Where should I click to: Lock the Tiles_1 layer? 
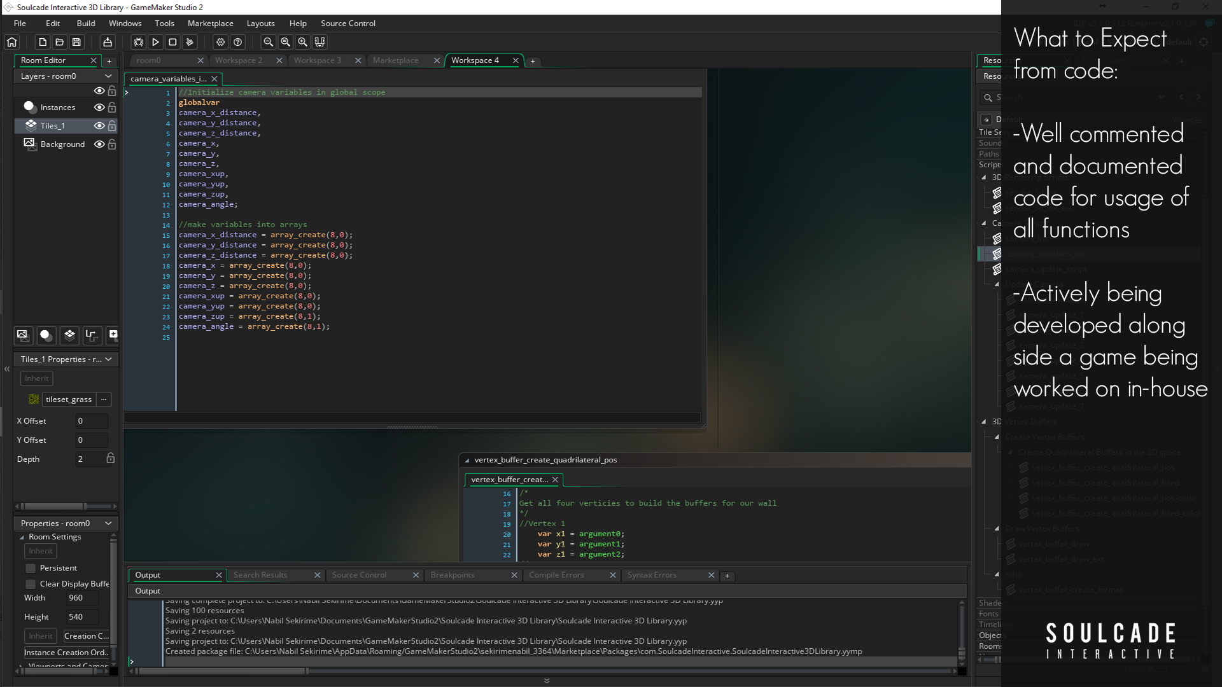click(112, 126)
